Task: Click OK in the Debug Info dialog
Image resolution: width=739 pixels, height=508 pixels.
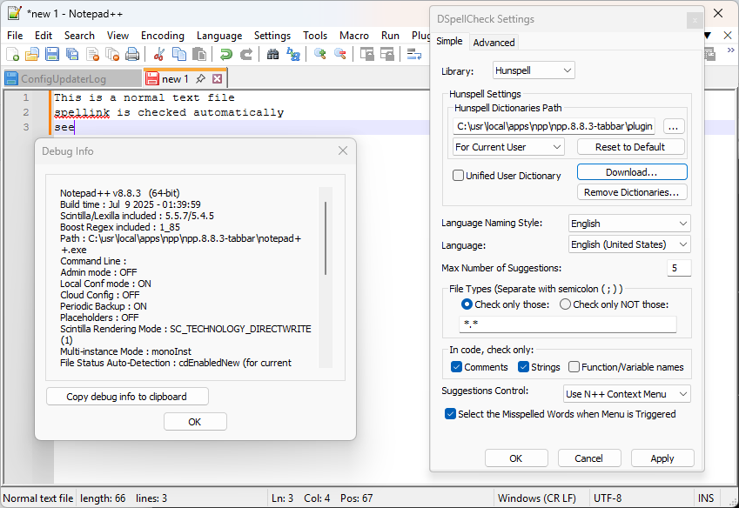Action: 195,421
